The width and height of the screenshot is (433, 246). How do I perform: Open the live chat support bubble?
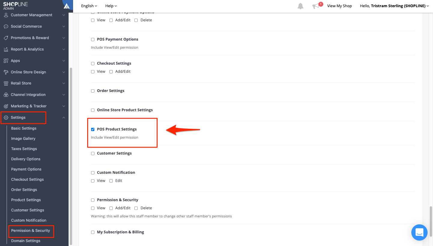(419, 232)
